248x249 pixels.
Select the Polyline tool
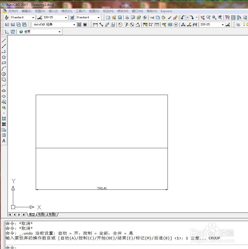click(4, 52)
